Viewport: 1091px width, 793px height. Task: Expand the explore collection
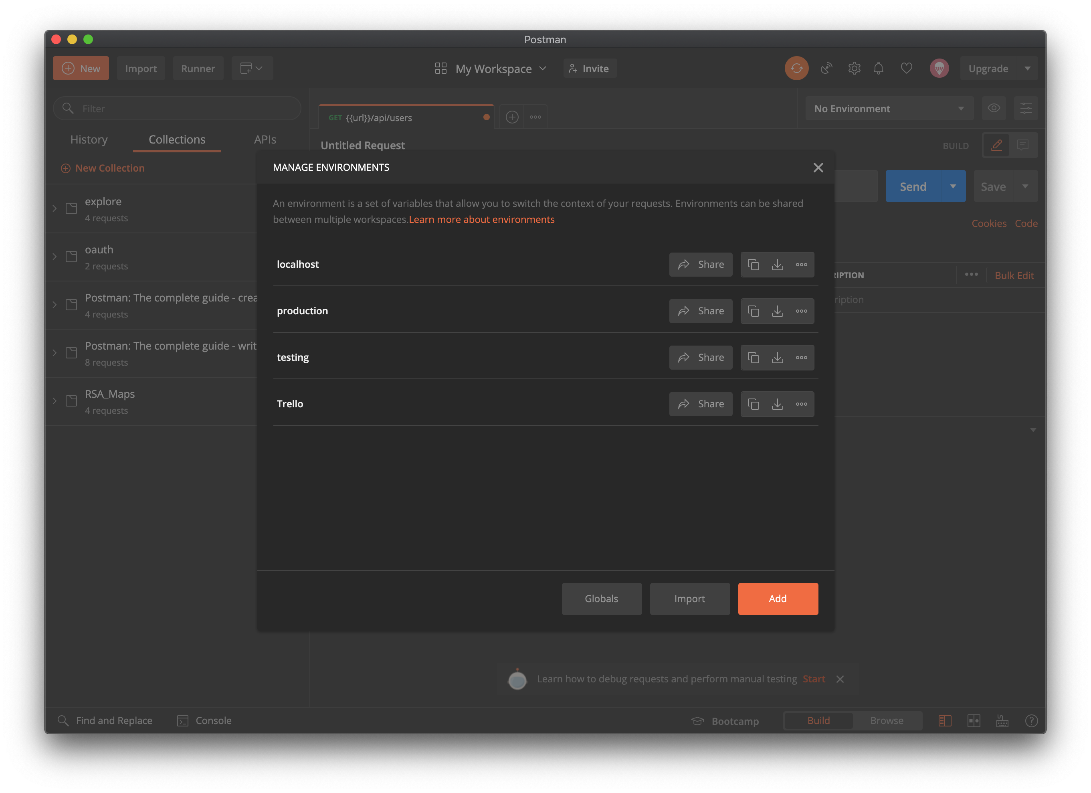pyautogui.click(x=55, y=208)
